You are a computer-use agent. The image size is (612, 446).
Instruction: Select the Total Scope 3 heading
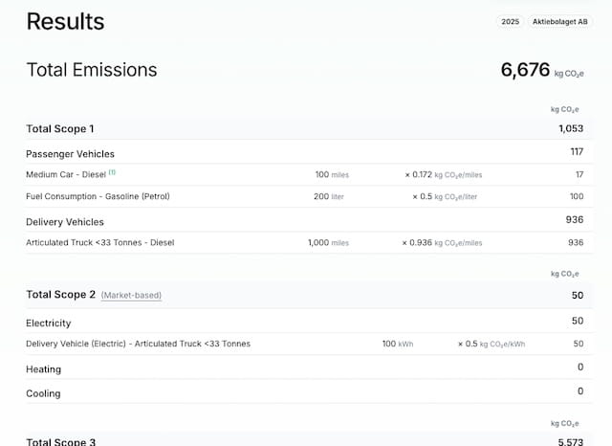(60, 442)
